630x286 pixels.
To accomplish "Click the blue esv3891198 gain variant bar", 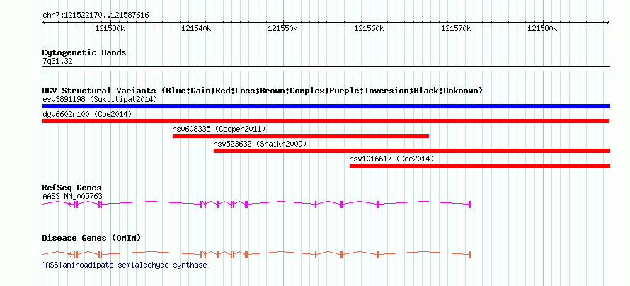I will click(x=326, y=106).
